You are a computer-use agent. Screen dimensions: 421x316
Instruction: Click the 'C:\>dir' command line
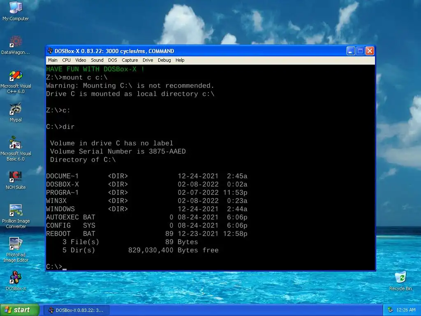[x=60, y=127]
